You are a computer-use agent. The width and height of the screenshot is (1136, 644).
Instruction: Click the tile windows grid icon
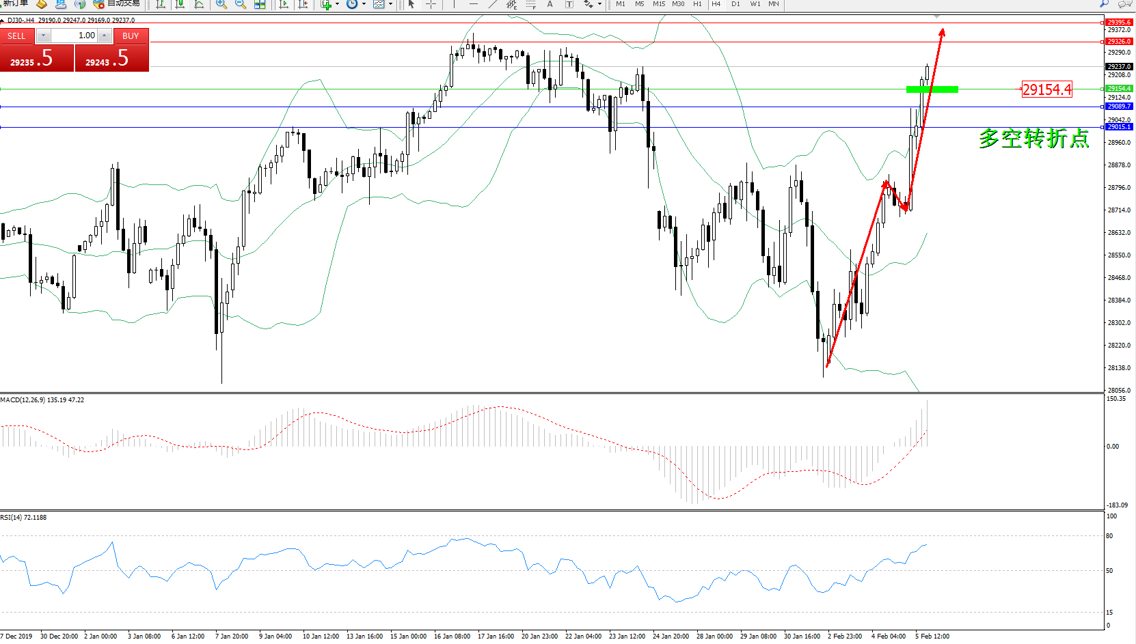260,4
